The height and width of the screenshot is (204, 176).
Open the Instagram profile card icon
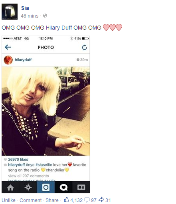[81, 187]
